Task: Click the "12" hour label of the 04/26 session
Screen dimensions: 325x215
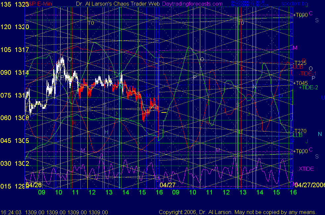Action: tap(92, 192)
